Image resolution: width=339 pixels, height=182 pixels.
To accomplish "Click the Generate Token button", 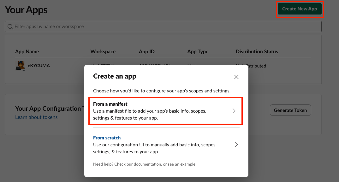I will pos(290,110).
